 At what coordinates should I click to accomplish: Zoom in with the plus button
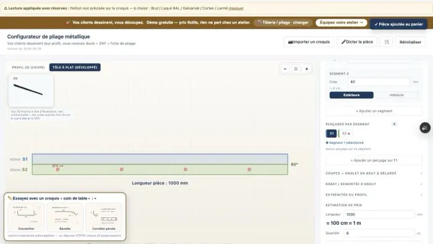[307, 69]
